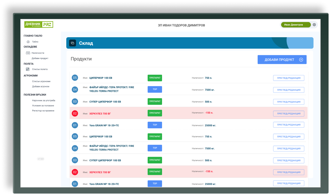330x195 pixels.
Task: Open Наличности in the sidebar
Action: 38,53
